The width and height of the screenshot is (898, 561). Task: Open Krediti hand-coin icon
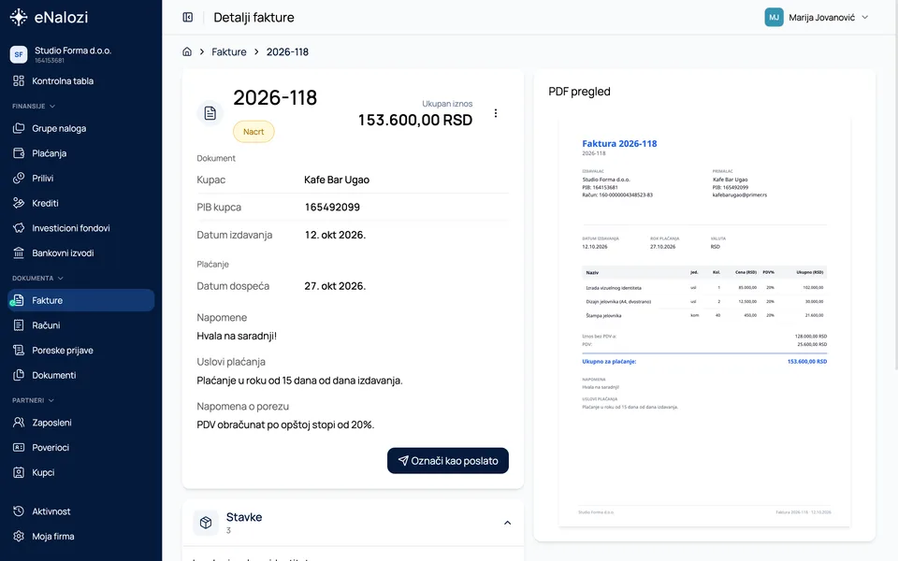click(x=19, y=203)
